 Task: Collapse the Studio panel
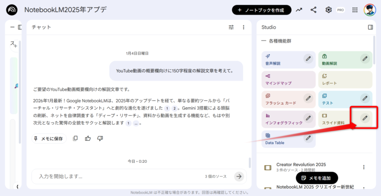(370, 27)
